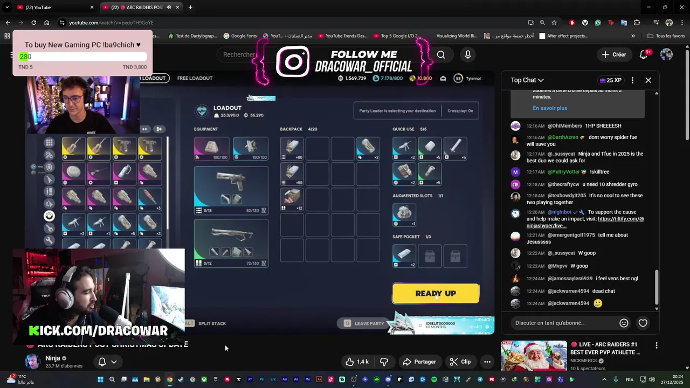The image size is (690, 388).
Task: Click the chat panel scrollbar
Action: click(657, 288)
